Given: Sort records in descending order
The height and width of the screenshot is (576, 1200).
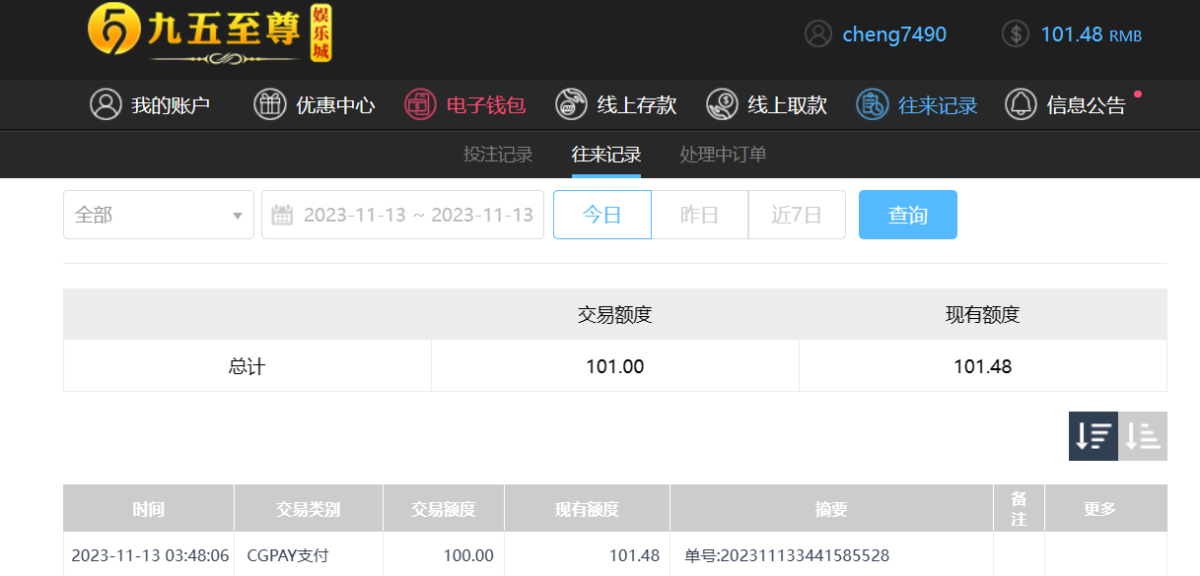Looking at the screenshot, I should click(1093, 436).
